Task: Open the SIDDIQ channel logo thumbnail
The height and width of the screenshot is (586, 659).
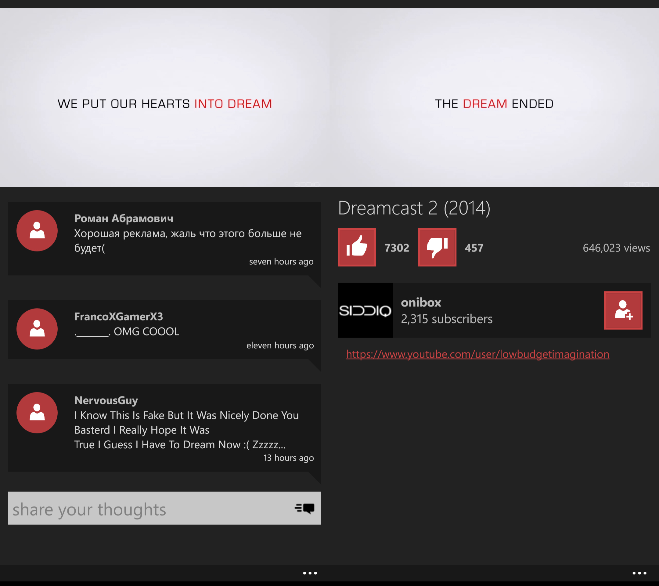Action: coord(365,310)
